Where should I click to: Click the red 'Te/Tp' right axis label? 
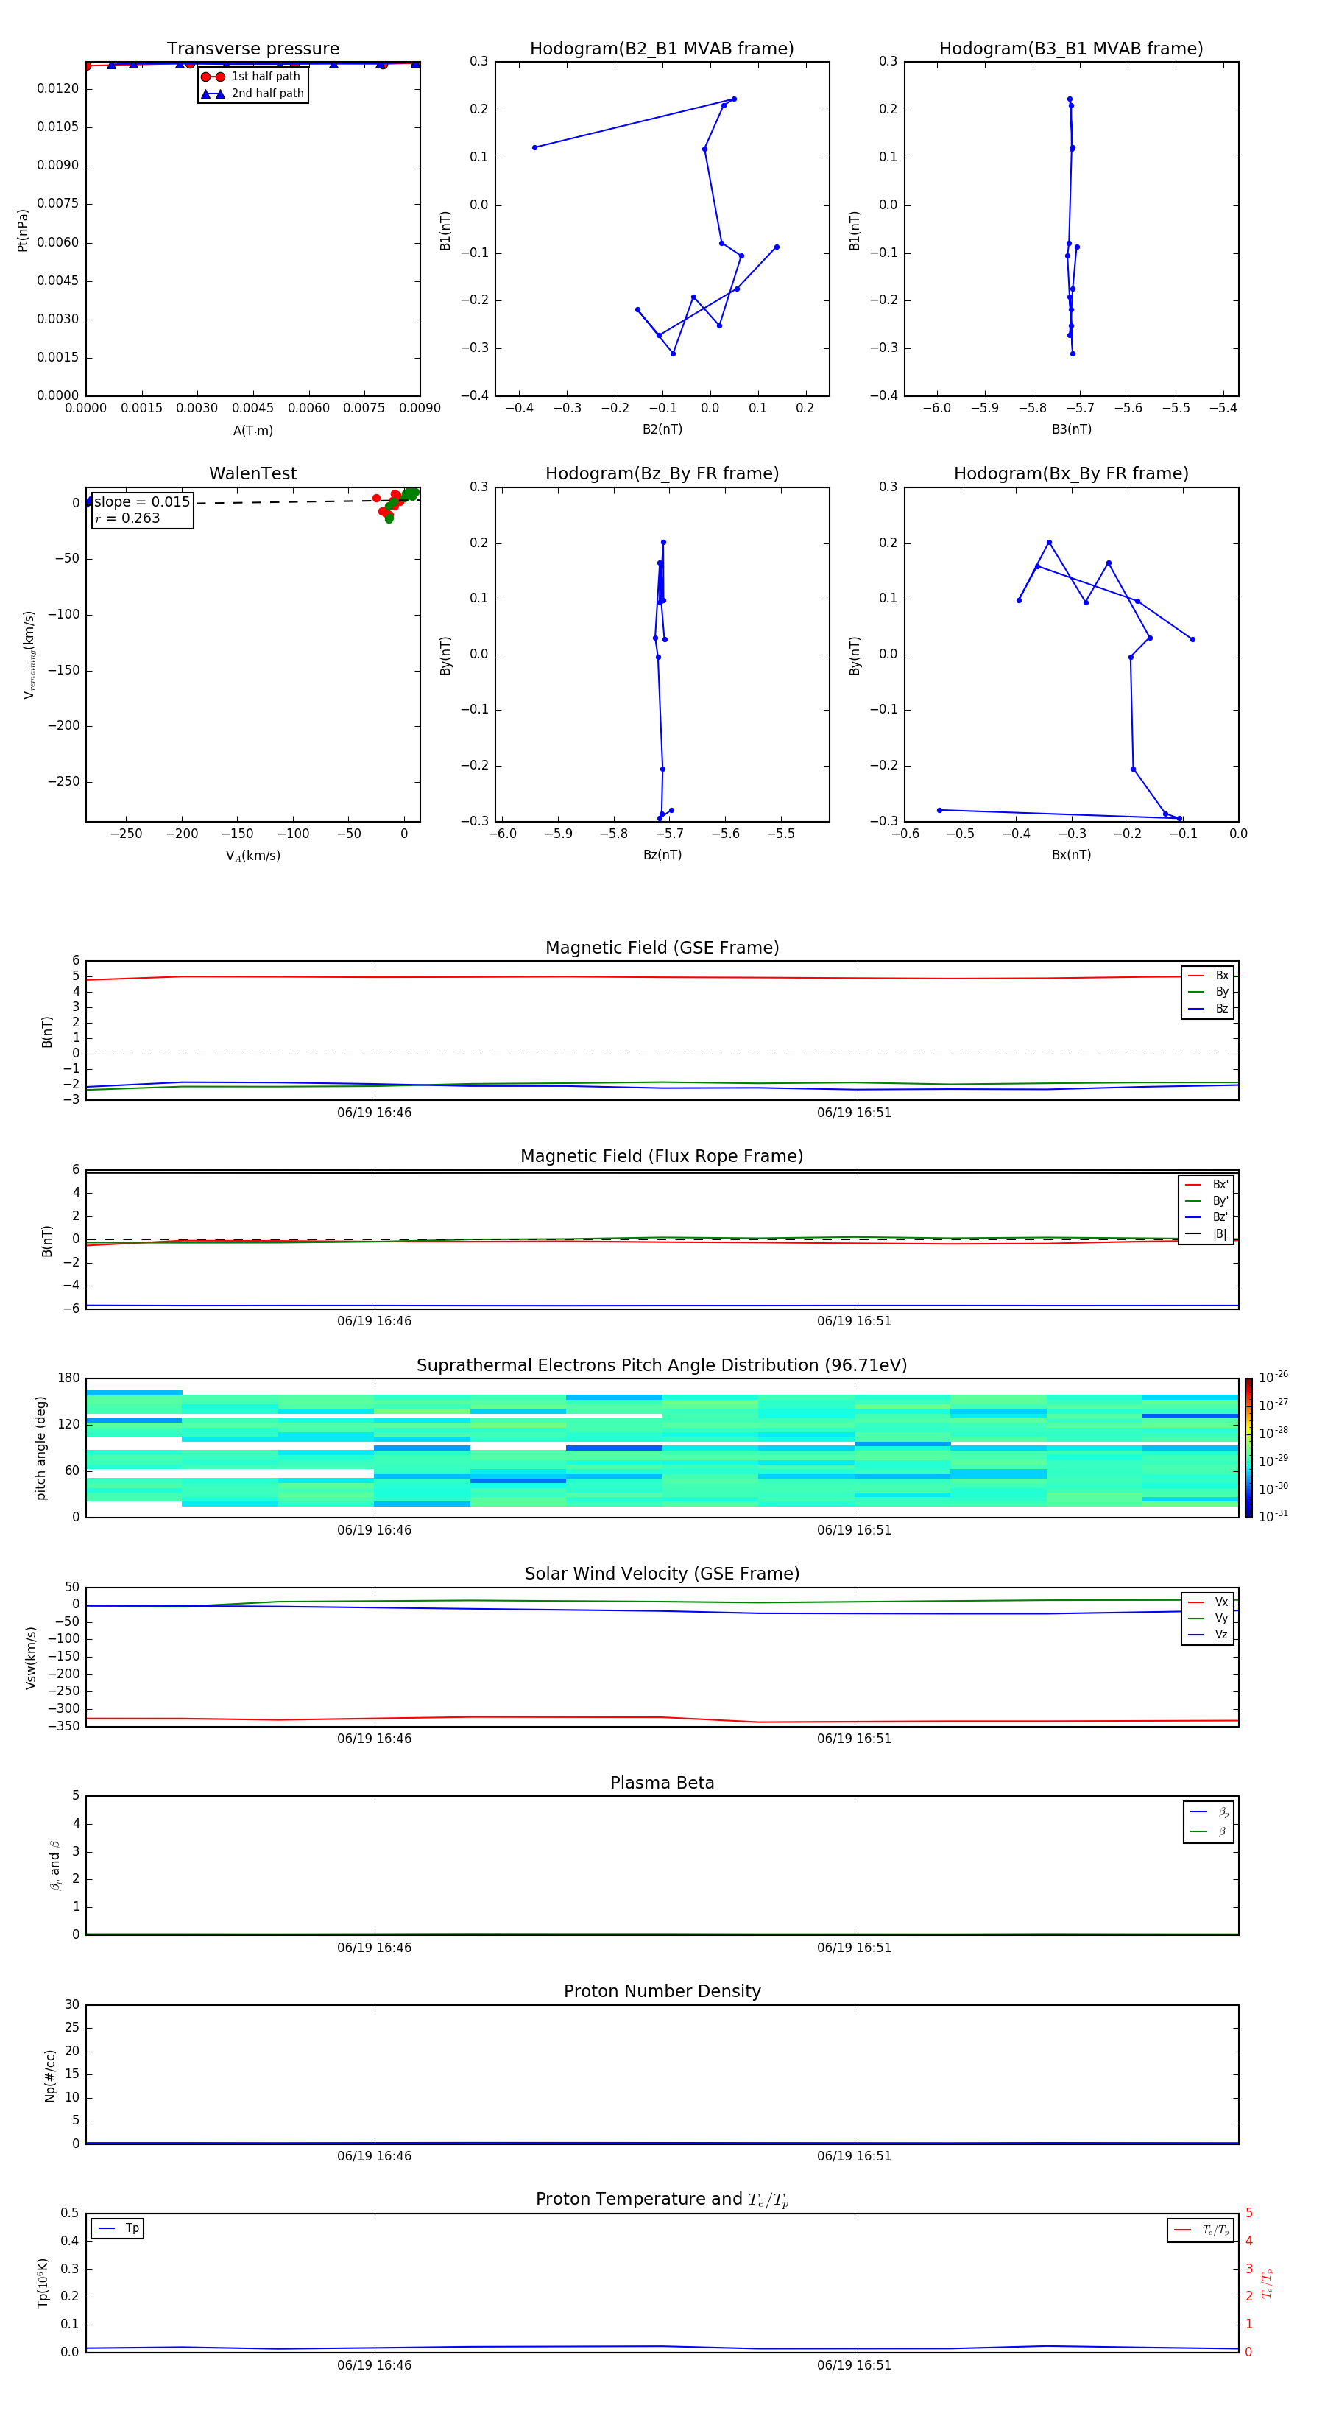pyautogui.click(x=1268, y=2283)
